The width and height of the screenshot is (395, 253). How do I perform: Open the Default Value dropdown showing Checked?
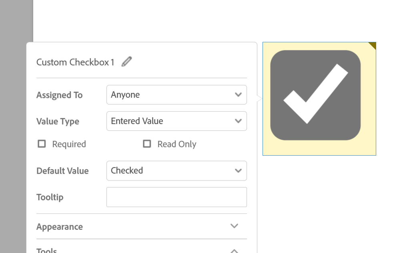click(x=176, y=170)
